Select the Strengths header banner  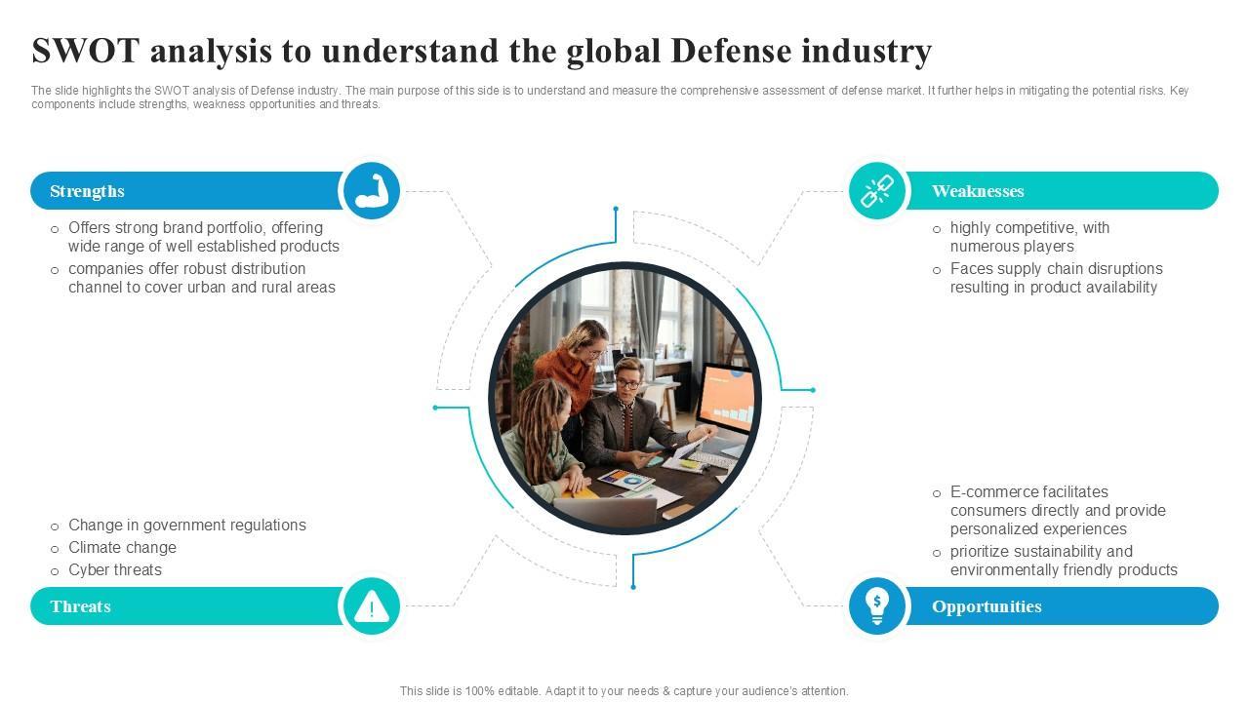(x=185, y=191)
